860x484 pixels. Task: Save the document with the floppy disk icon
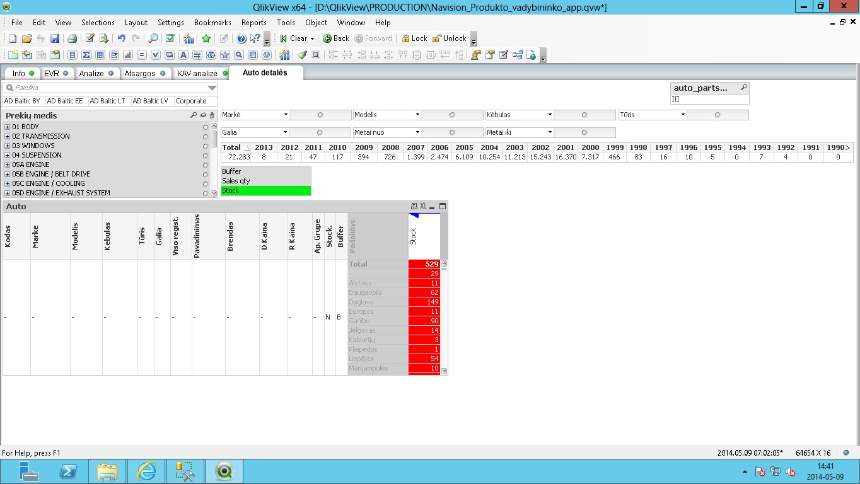54,38
